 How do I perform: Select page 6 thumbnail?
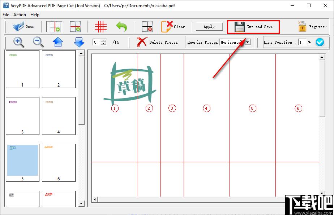(x=59, y=163)
